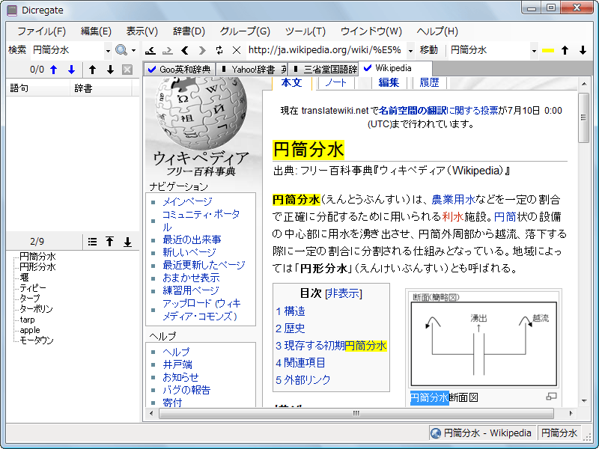The image size is (599, 449).
Task: Click the vertical scrollbar thumb
Action: tap(583, 117)
